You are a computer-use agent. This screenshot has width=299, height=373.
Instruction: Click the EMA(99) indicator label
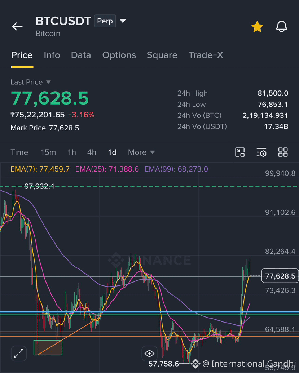pos(176,169)
